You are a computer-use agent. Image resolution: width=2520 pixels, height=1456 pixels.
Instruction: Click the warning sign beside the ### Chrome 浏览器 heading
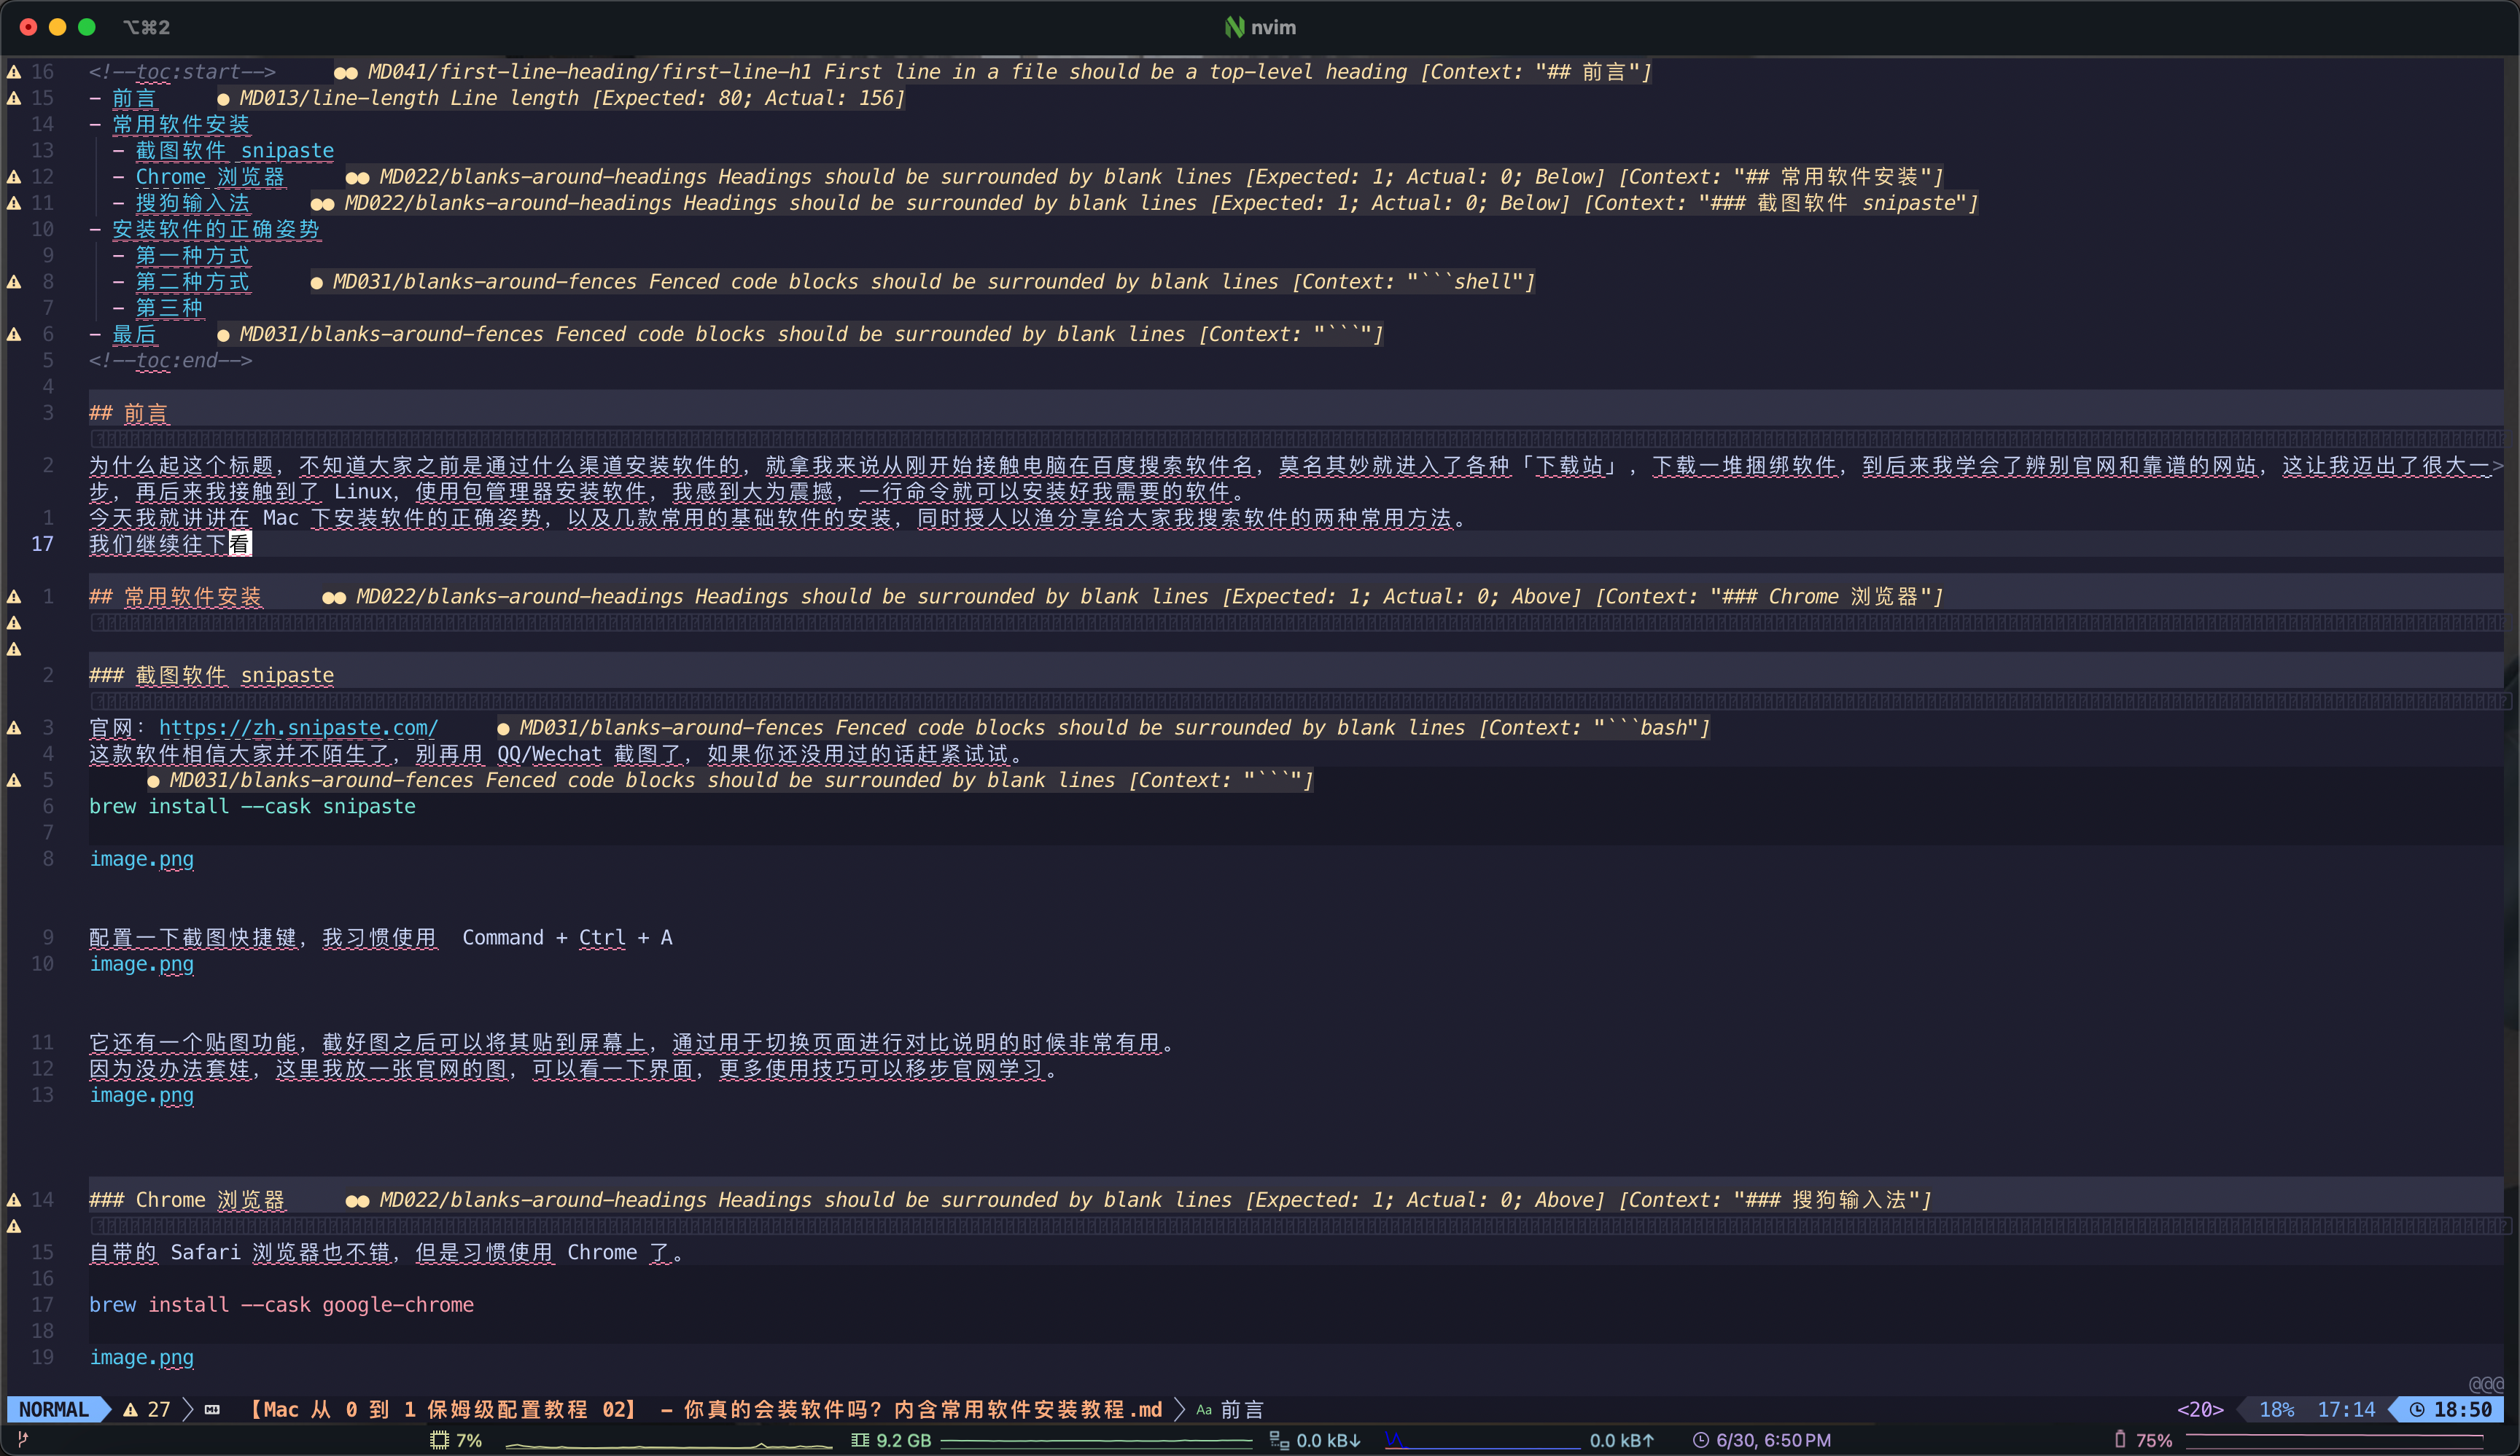(14, 1199)
